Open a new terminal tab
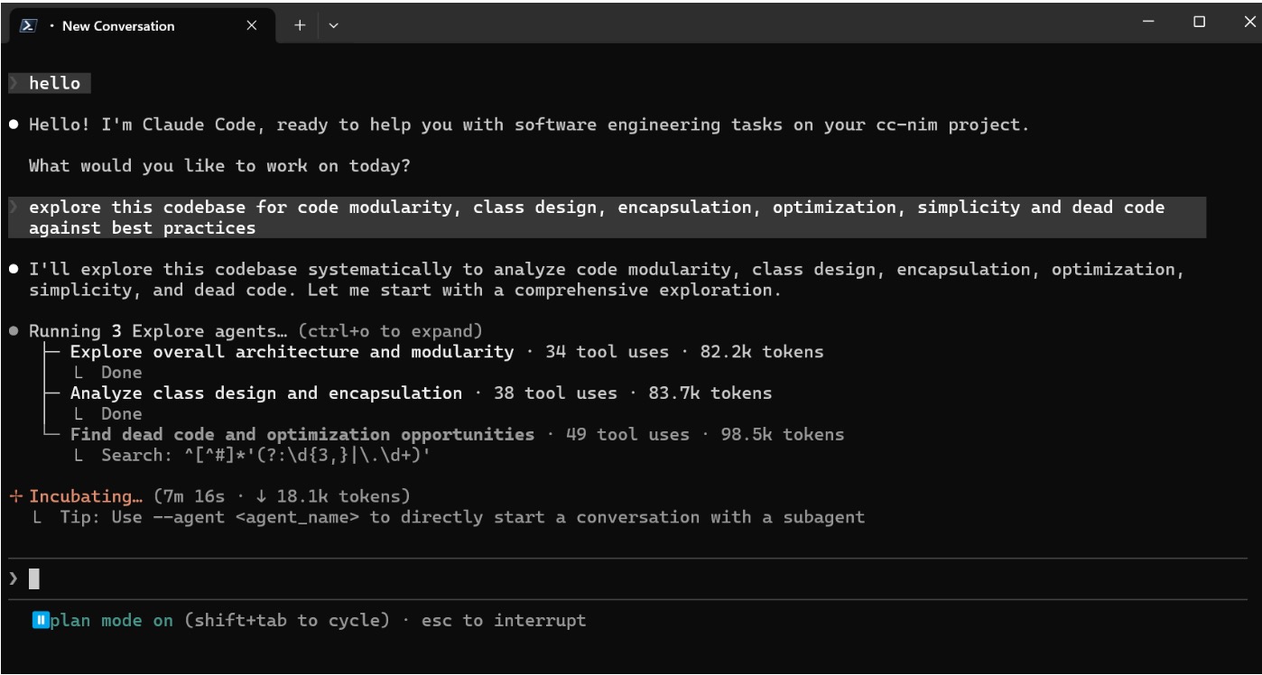Viewport: 1262px width, 675px height. click(x=300, y=26)
